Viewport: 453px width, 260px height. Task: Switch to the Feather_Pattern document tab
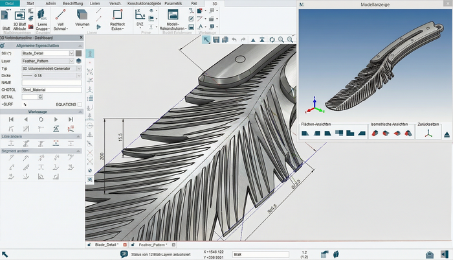151,244
